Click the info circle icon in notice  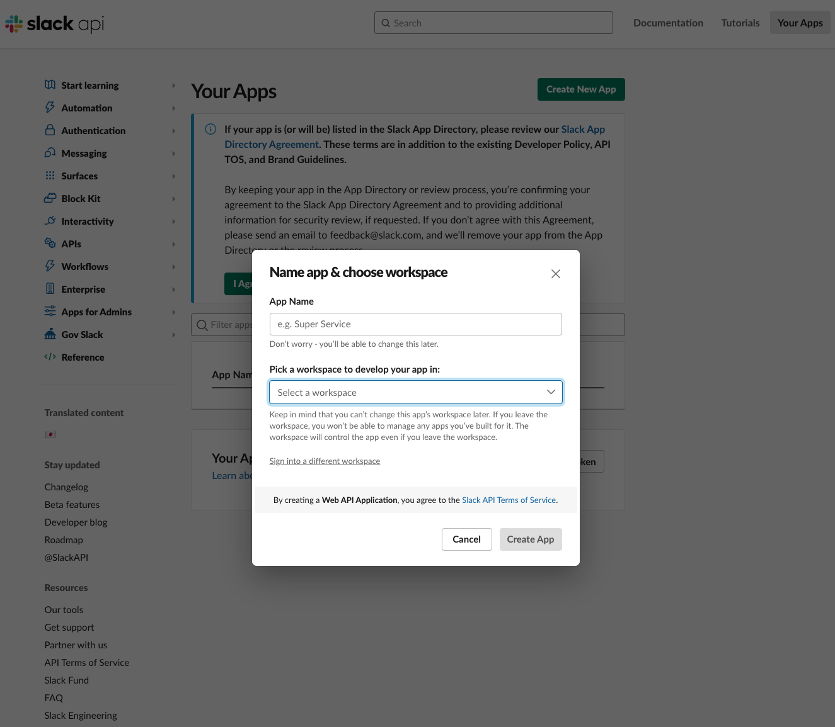tap(211, 129)
